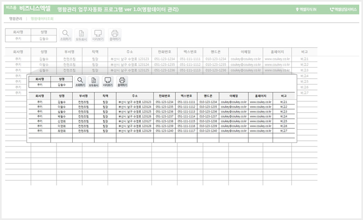
Task: Select 주소 column header in overlay table
Action: pyautogui.click(x=135, y=96)
